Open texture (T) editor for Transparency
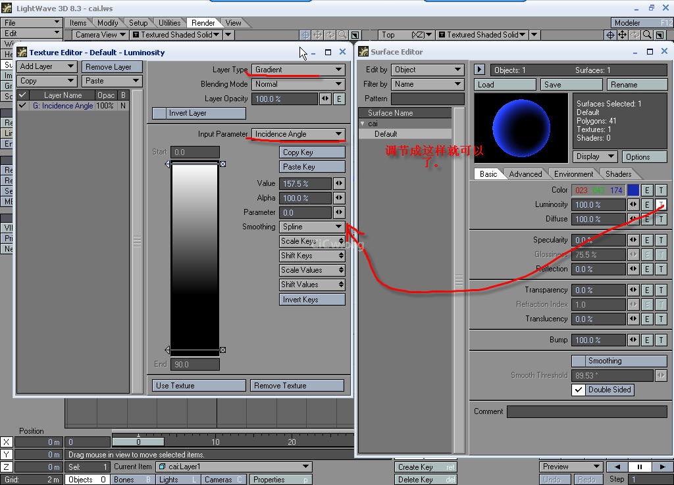674x485 pixels. [661, 290]
